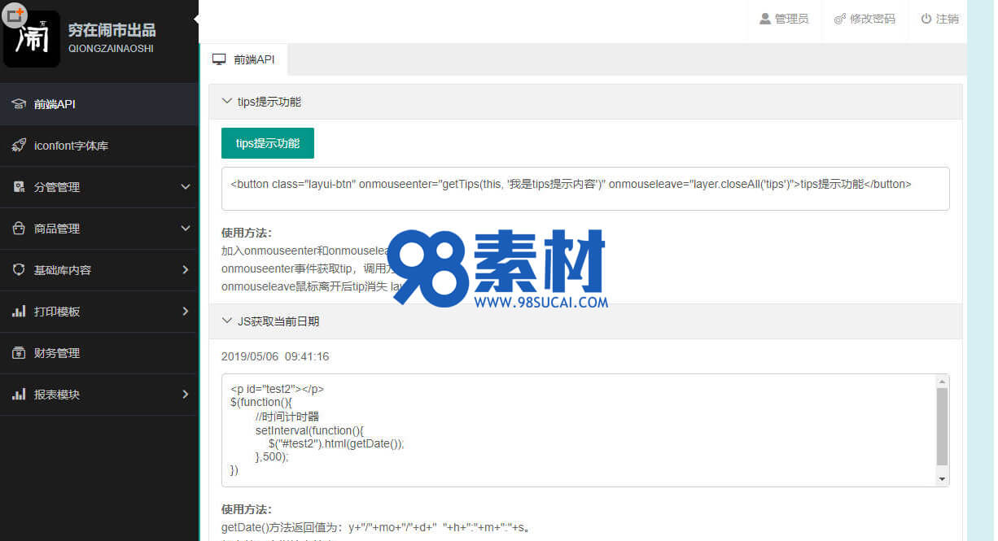Click the 打印模板 chart icon

coord(20,311)
